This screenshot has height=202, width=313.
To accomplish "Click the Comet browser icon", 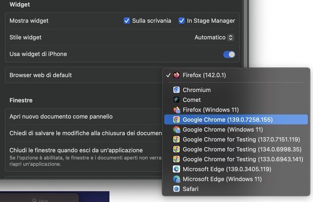I will 177,99.
